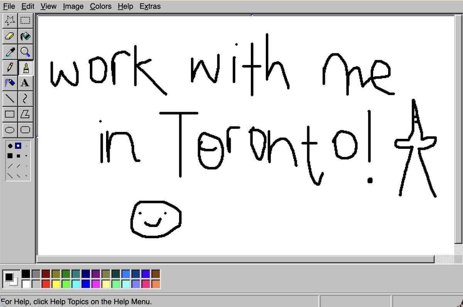Open the Edit menu
463x307 pixels.
28,6
